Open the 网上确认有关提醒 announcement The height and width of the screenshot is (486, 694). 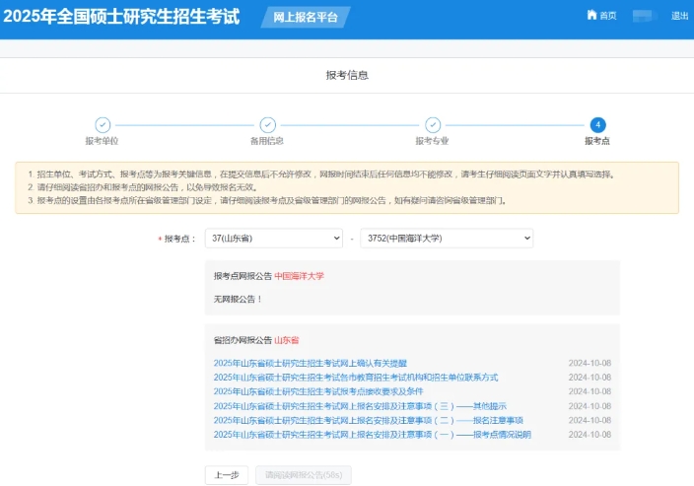310,363
